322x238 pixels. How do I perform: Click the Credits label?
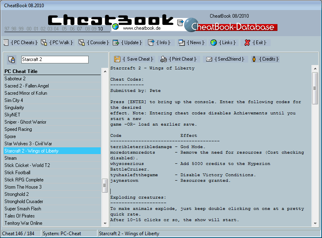pos(269,59)
